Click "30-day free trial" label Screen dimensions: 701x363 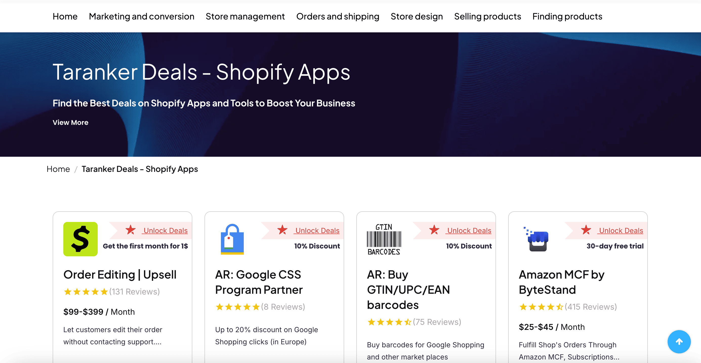[x=615, y=246]
